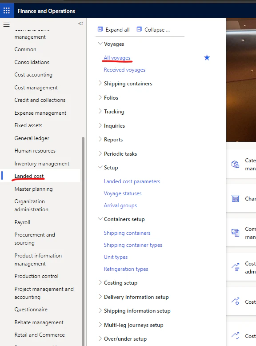Open Landed cost parameters link
Image resolution: width=256 pixels, height=346 pixels.
coord(132,181)
